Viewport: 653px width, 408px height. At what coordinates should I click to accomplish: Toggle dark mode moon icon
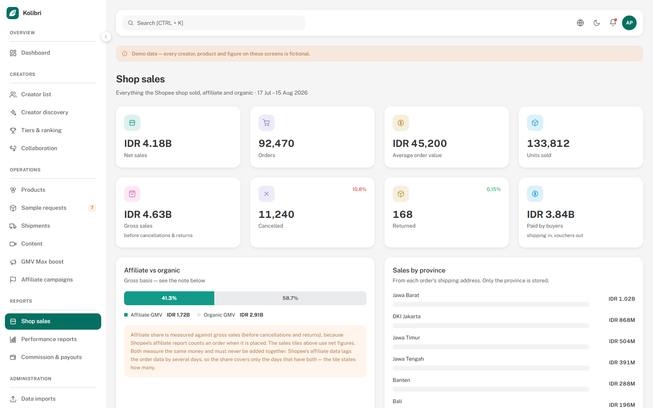tap(597, 23)
